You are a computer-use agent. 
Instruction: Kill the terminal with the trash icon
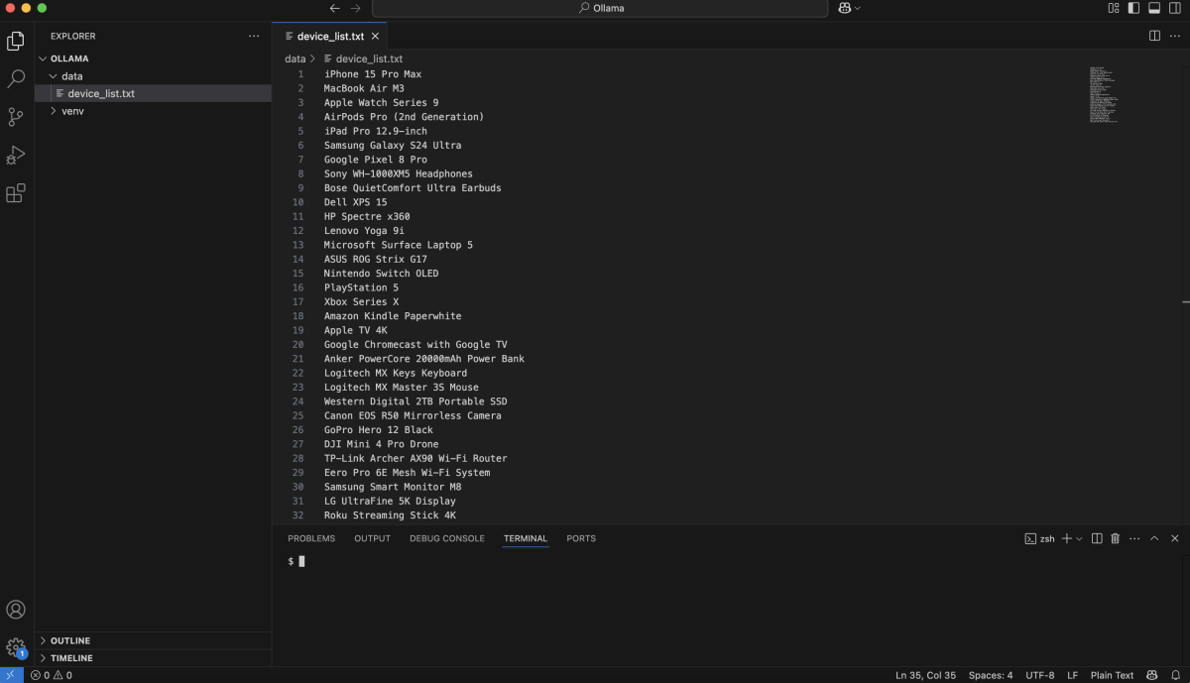click(1115, 538)
